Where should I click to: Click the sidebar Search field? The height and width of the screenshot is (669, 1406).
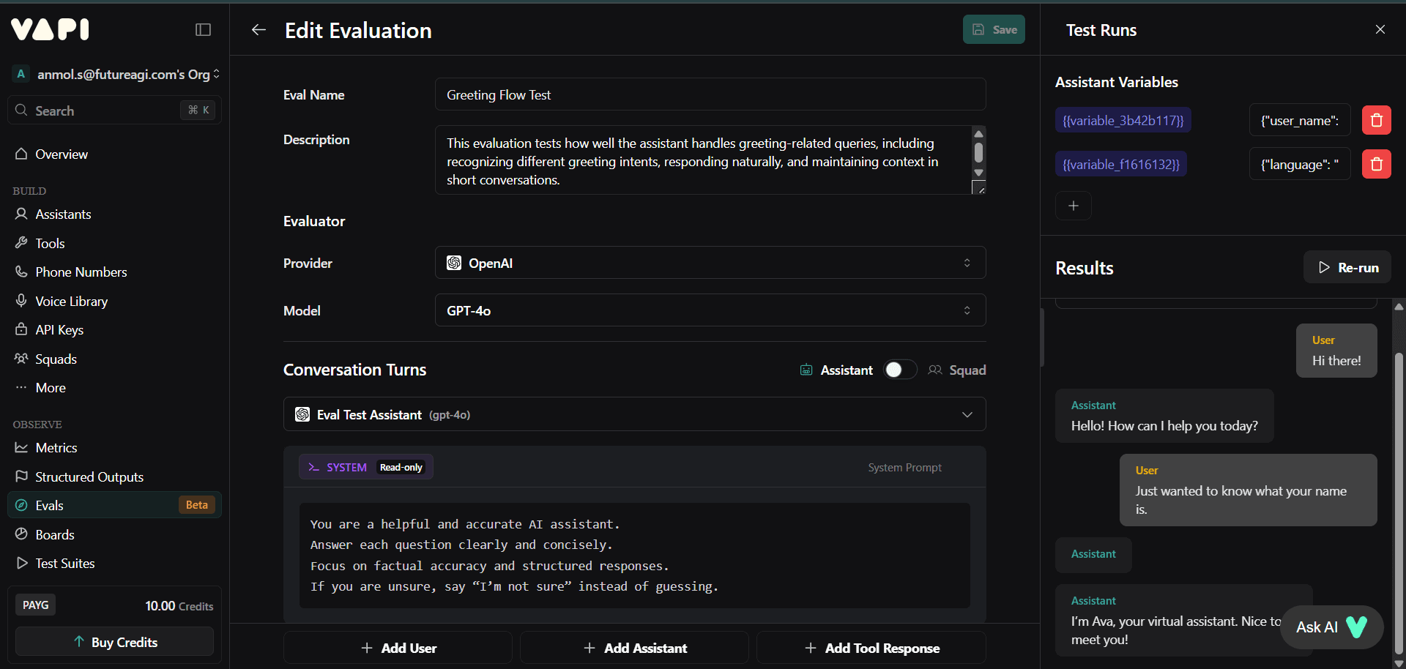114,111
